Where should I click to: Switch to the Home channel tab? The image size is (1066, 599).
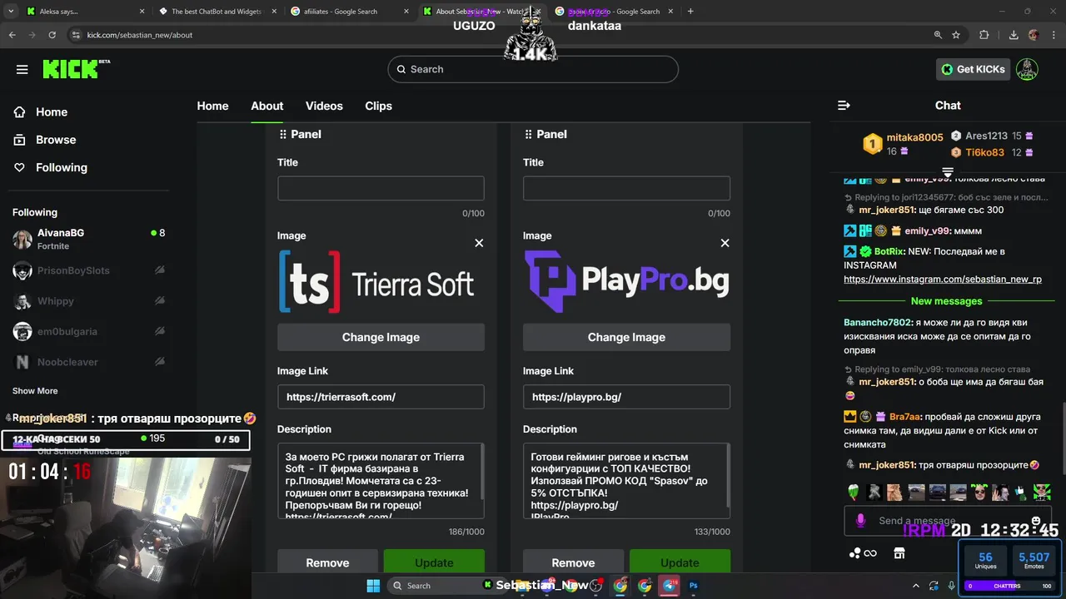[x=212, y=106]
